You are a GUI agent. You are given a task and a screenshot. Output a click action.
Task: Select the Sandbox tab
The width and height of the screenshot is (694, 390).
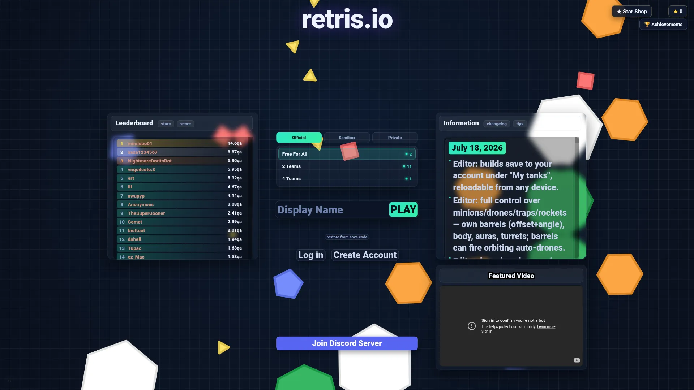[x=347, y=138]
